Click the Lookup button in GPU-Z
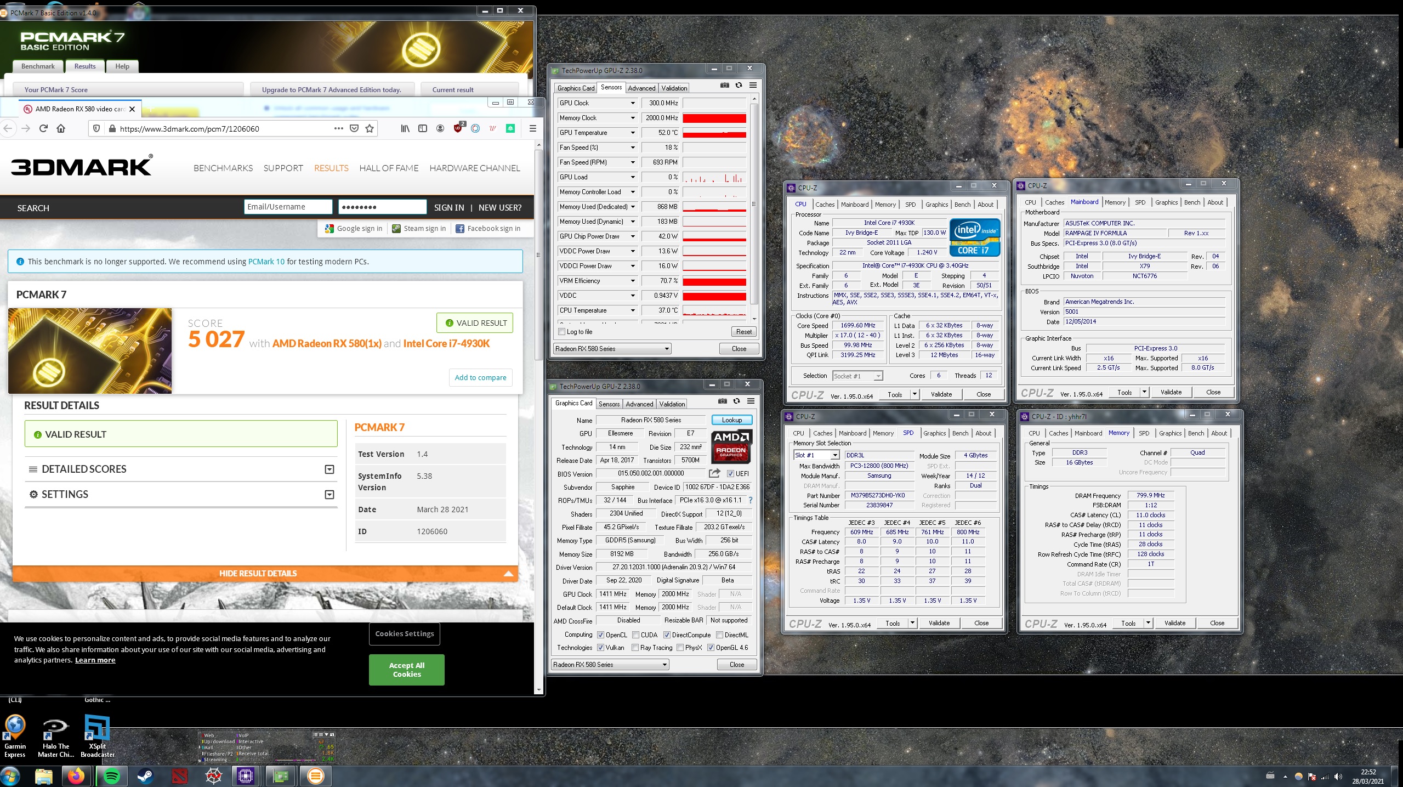Image resolution: width=1403 pixels, height=787 pixels. [x=731, y=420]
